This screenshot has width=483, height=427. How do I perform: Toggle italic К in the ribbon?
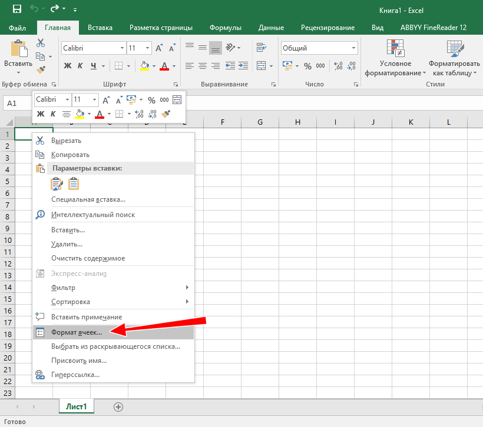tap(80, 65)
